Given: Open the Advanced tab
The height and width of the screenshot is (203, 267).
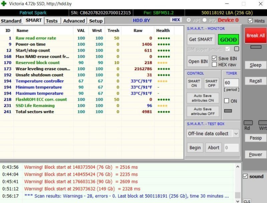Looking at the screenshot, I should (x=74, y=21).
